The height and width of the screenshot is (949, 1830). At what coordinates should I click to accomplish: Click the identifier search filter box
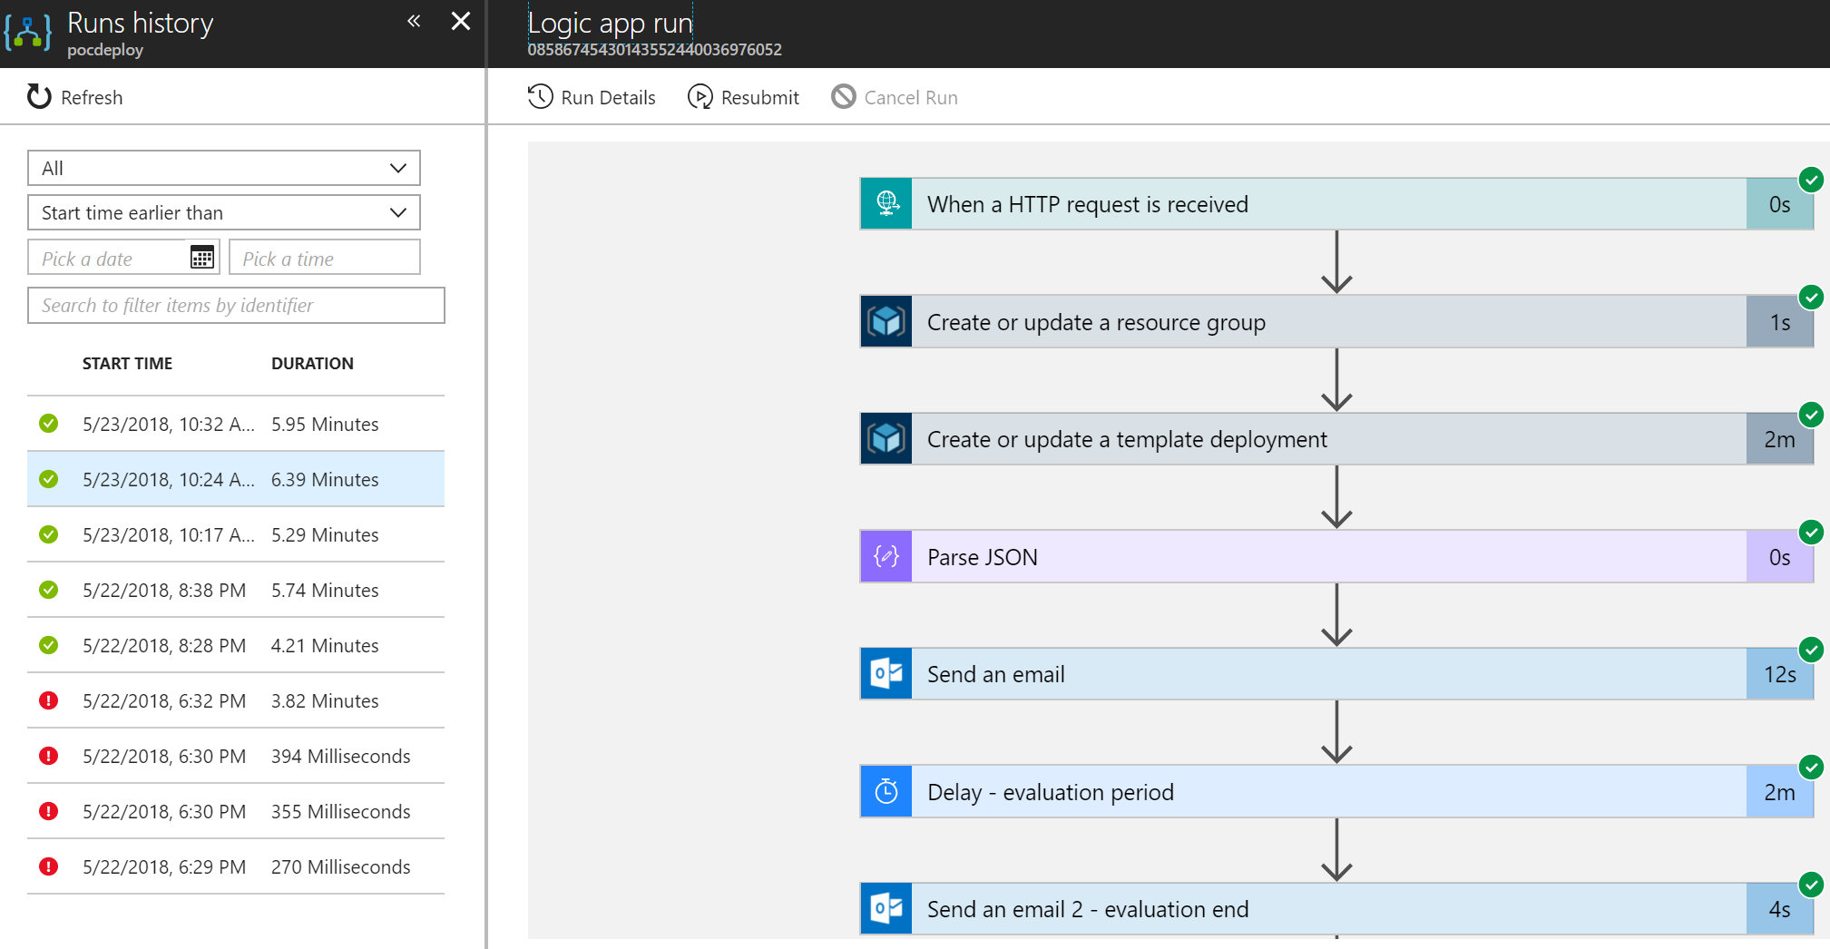coord(236,305)
